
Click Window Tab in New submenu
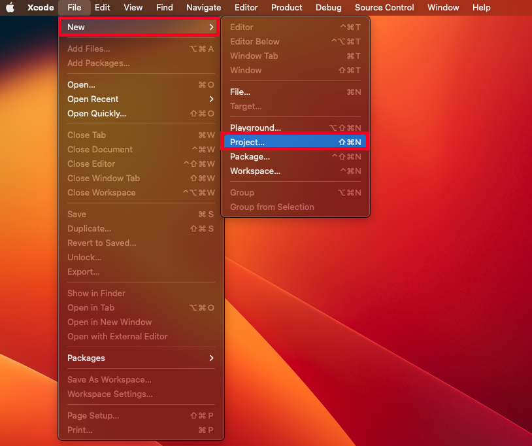295,56
